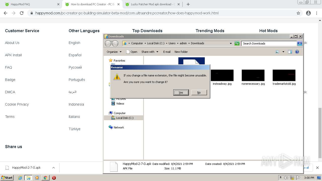Open the About Us link
Image resolution: width=322 pixels, height=181 pixels.
(x=12, y=43)
